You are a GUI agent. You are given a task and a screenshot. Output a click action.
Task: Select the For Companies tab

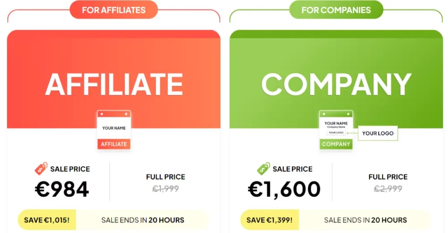[336, 10]
